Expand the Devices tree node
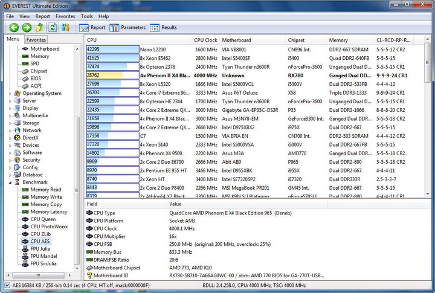The width and height of the screenshot is (435, 293). click(10, 146)
